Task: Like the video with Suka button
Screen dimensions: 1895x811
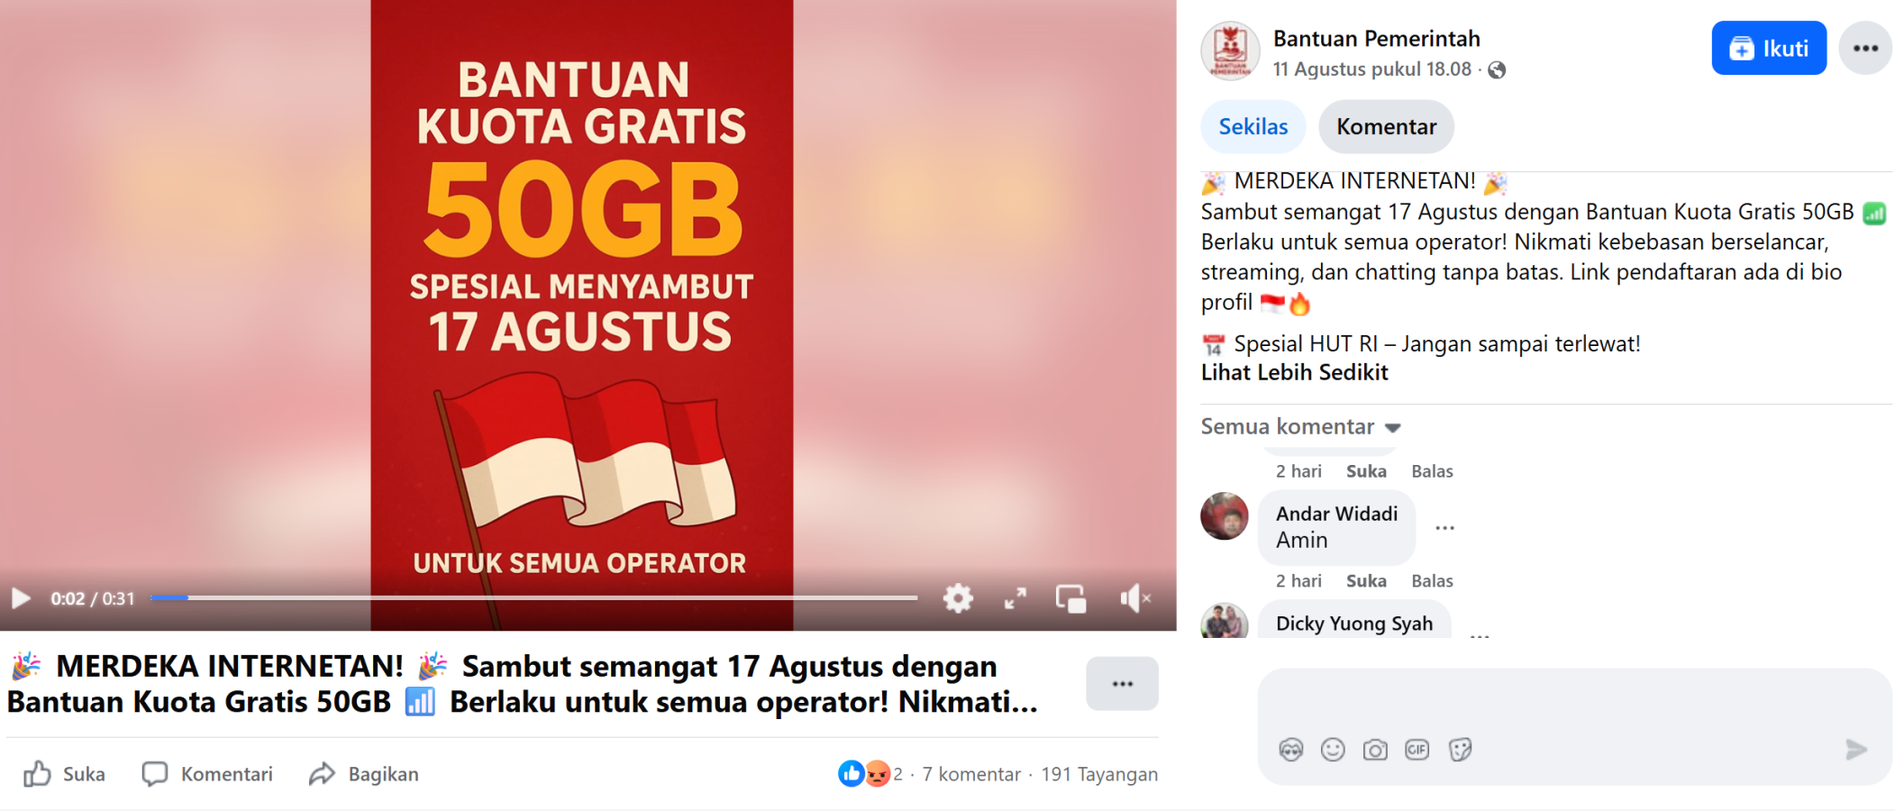Action: pos(64,774)
